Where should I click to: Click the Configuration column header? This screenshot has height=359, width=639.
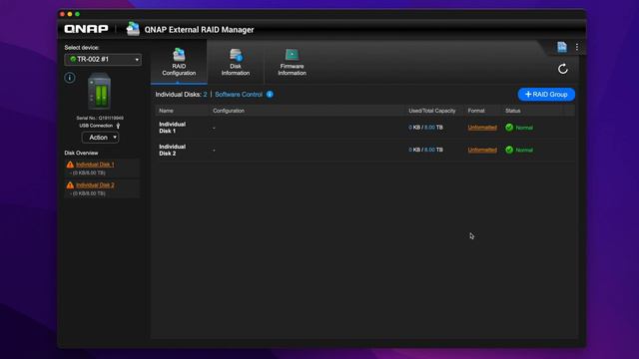(x=229, y=111)
